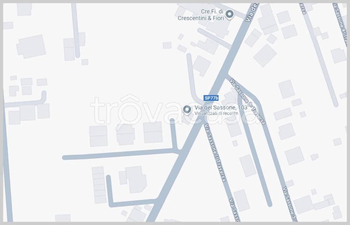Viewport: 350px width, 225px height.
Task: Select the large building in the top-left area
Action: 31,47
